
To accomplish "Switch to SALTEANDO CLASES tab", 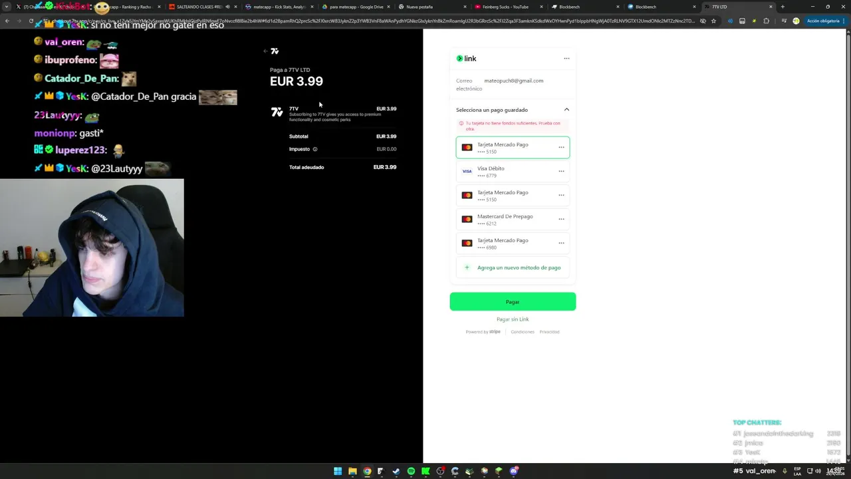I will coord(199,7).
